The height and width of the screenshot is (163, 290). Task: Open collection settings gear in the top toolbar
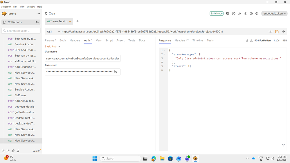(251, 14)
